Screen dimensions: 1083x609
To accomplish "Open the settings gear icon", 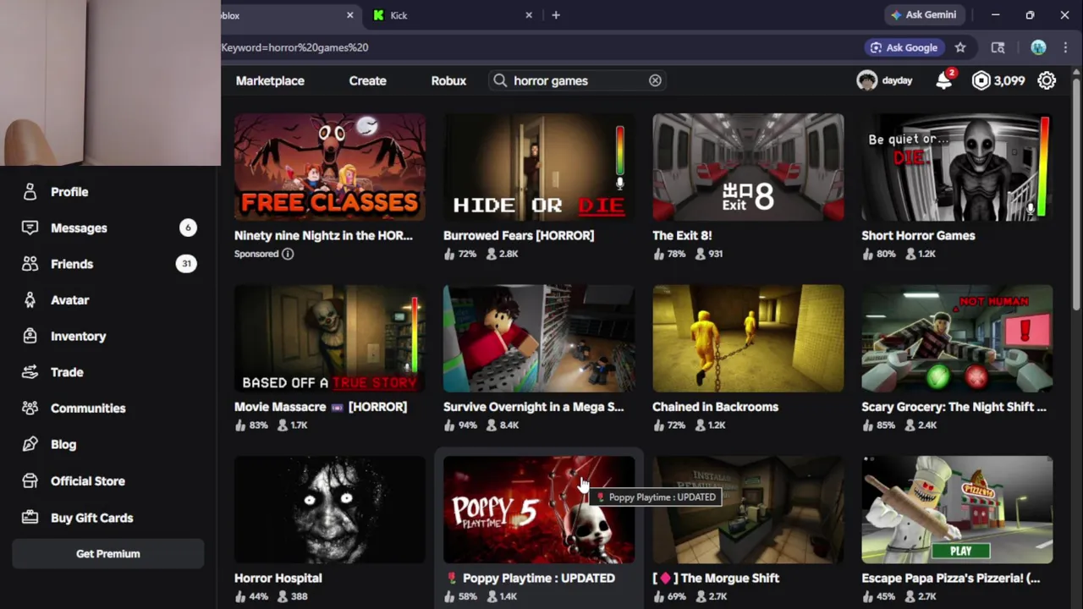I will coord(1047,80).
